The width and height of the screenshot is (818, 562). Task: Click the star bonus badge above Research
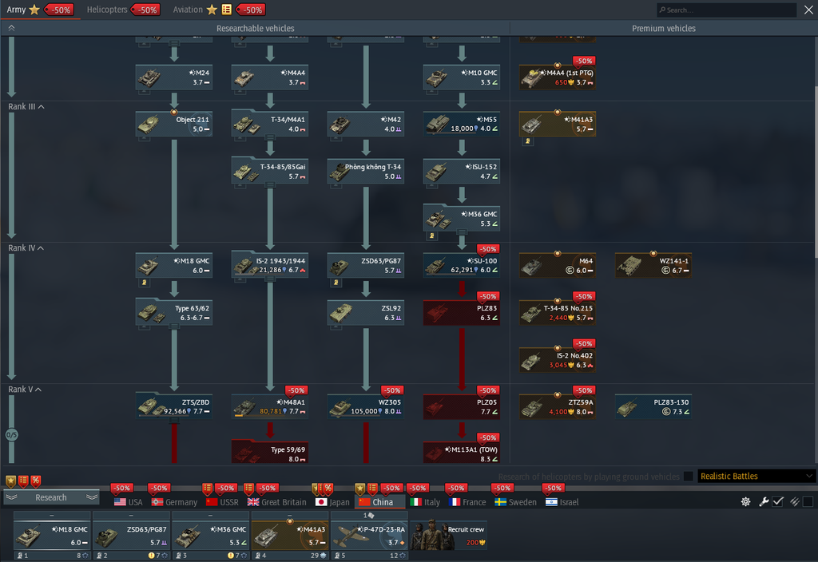point(11,481)
